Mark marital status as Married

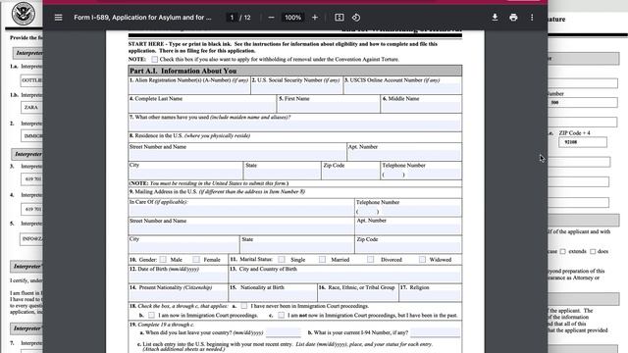pyautogui.click(x=322, y=259)
